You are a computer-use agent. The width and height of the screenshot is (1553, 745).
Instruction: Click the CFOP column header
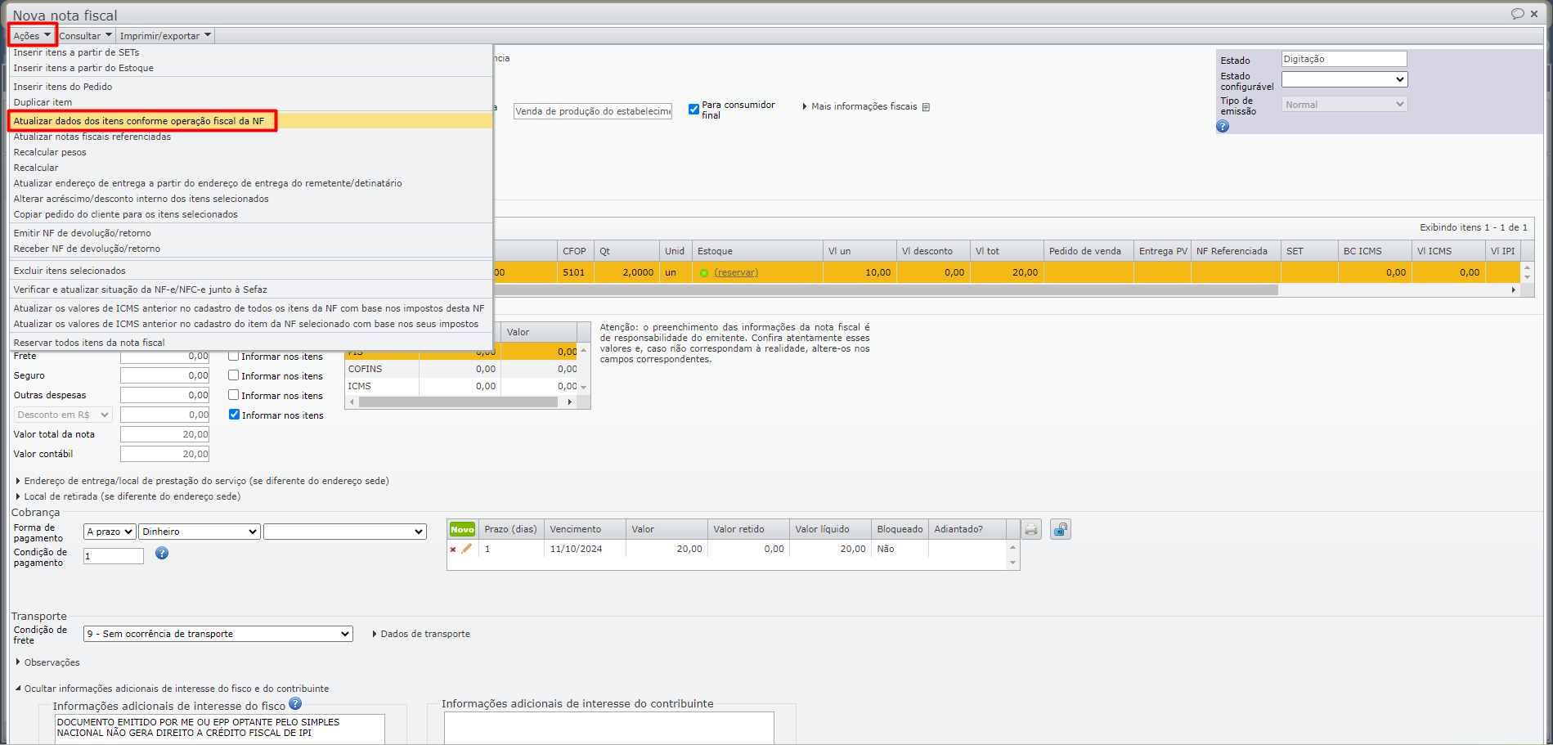click(575, 251)
